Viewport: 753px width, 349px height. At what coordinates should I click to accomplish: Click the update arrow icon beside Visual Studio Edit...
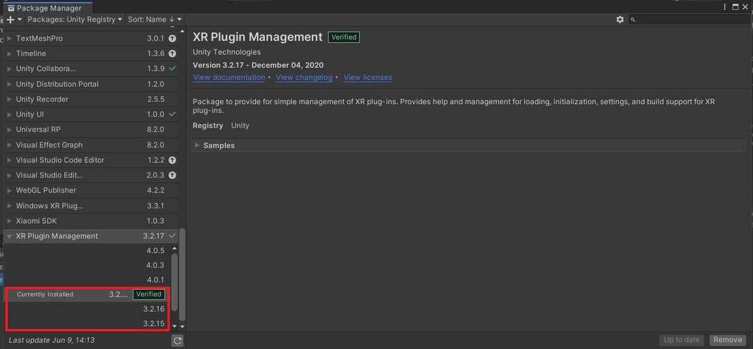click(172, 175)
